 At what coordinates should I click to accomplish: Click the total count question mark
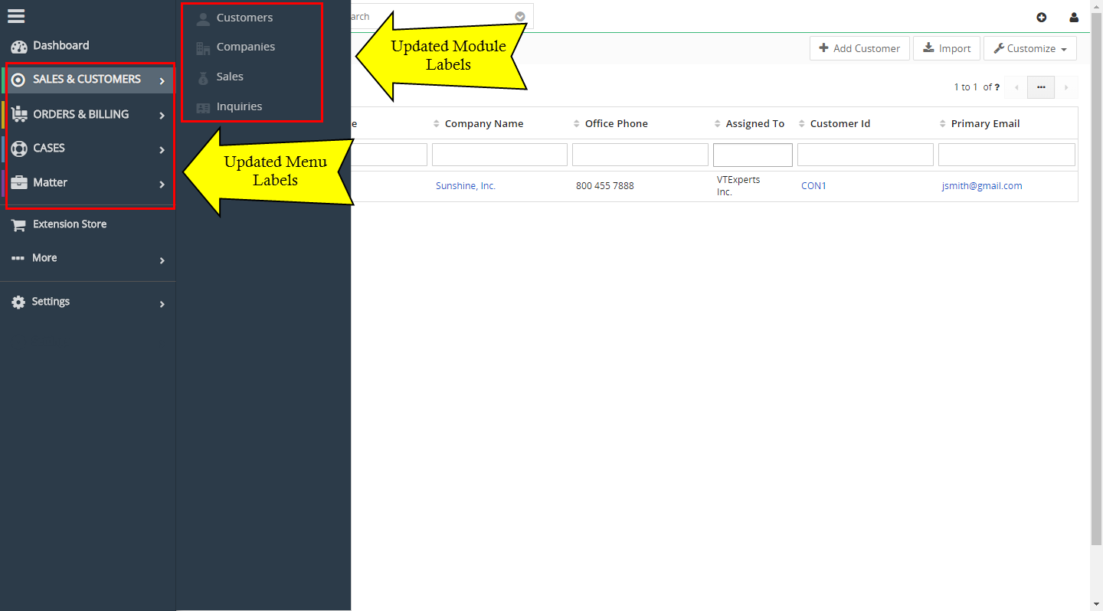click(997, 87)
